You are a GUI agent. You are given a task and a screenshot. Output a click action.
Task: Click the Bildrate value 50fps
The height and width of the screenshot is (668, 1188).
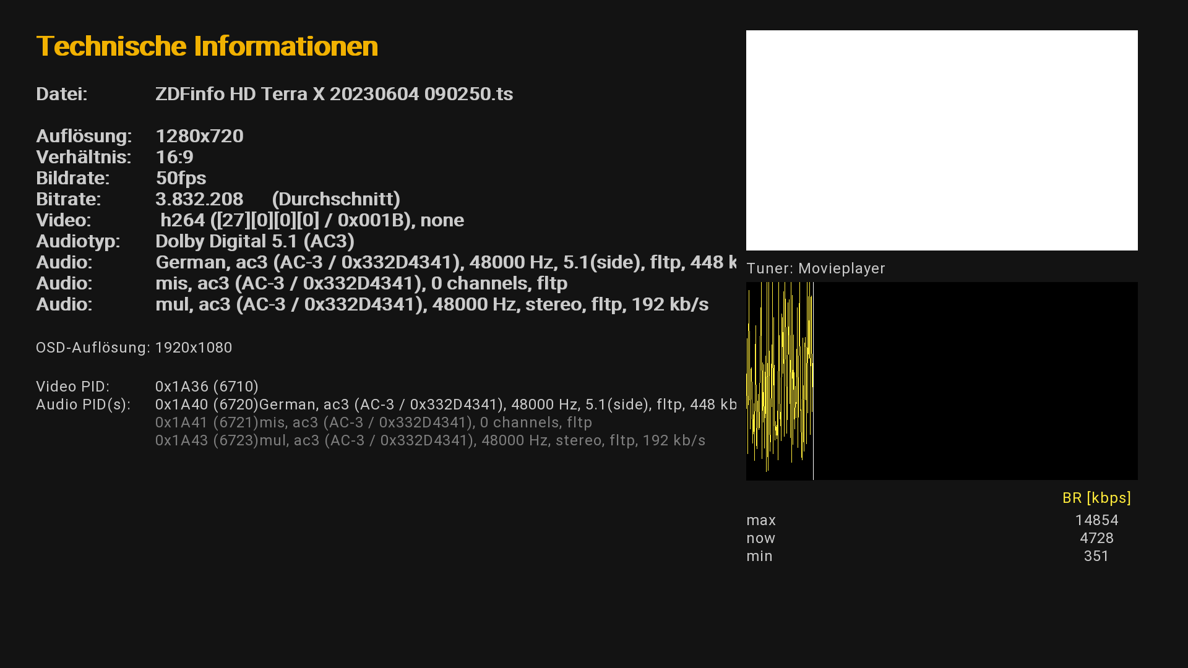coord(181,178)
